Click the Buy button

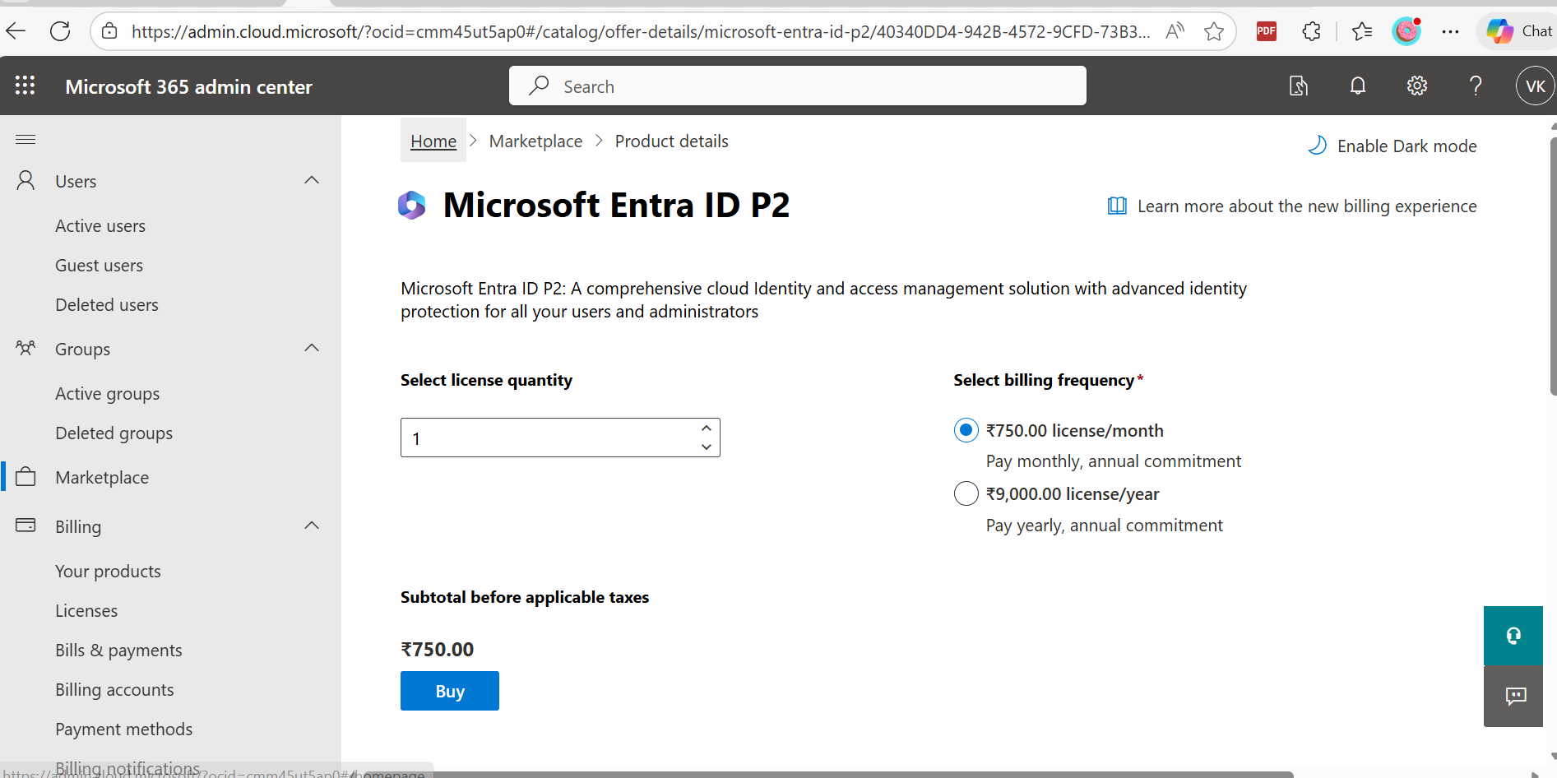[x=449, y=691]
